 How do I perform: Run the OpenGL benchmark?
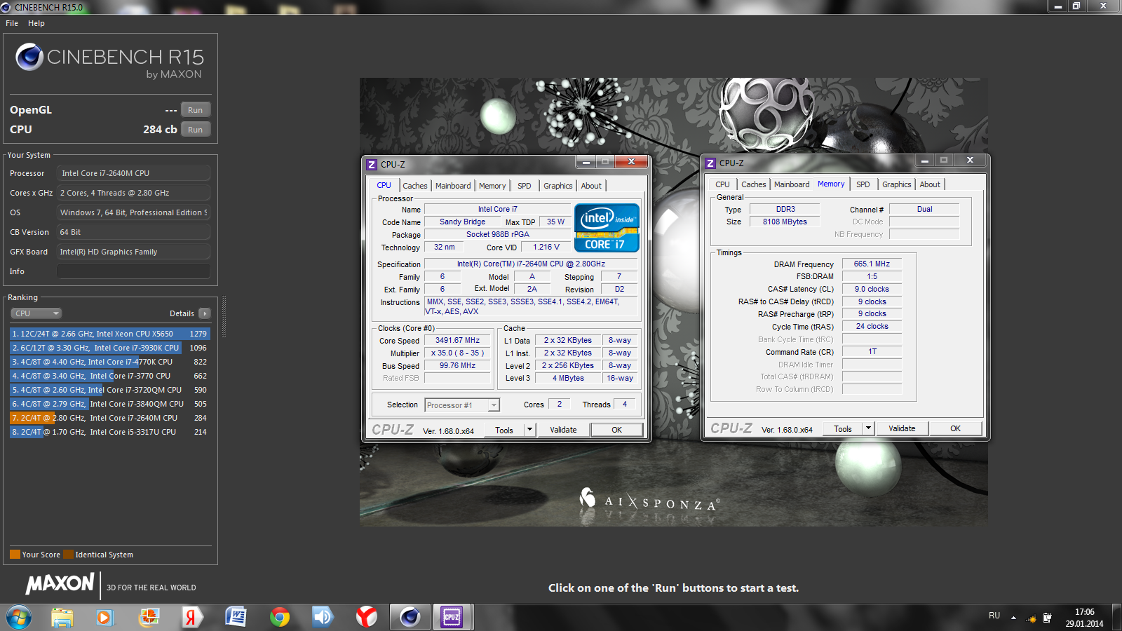point(195,110)
